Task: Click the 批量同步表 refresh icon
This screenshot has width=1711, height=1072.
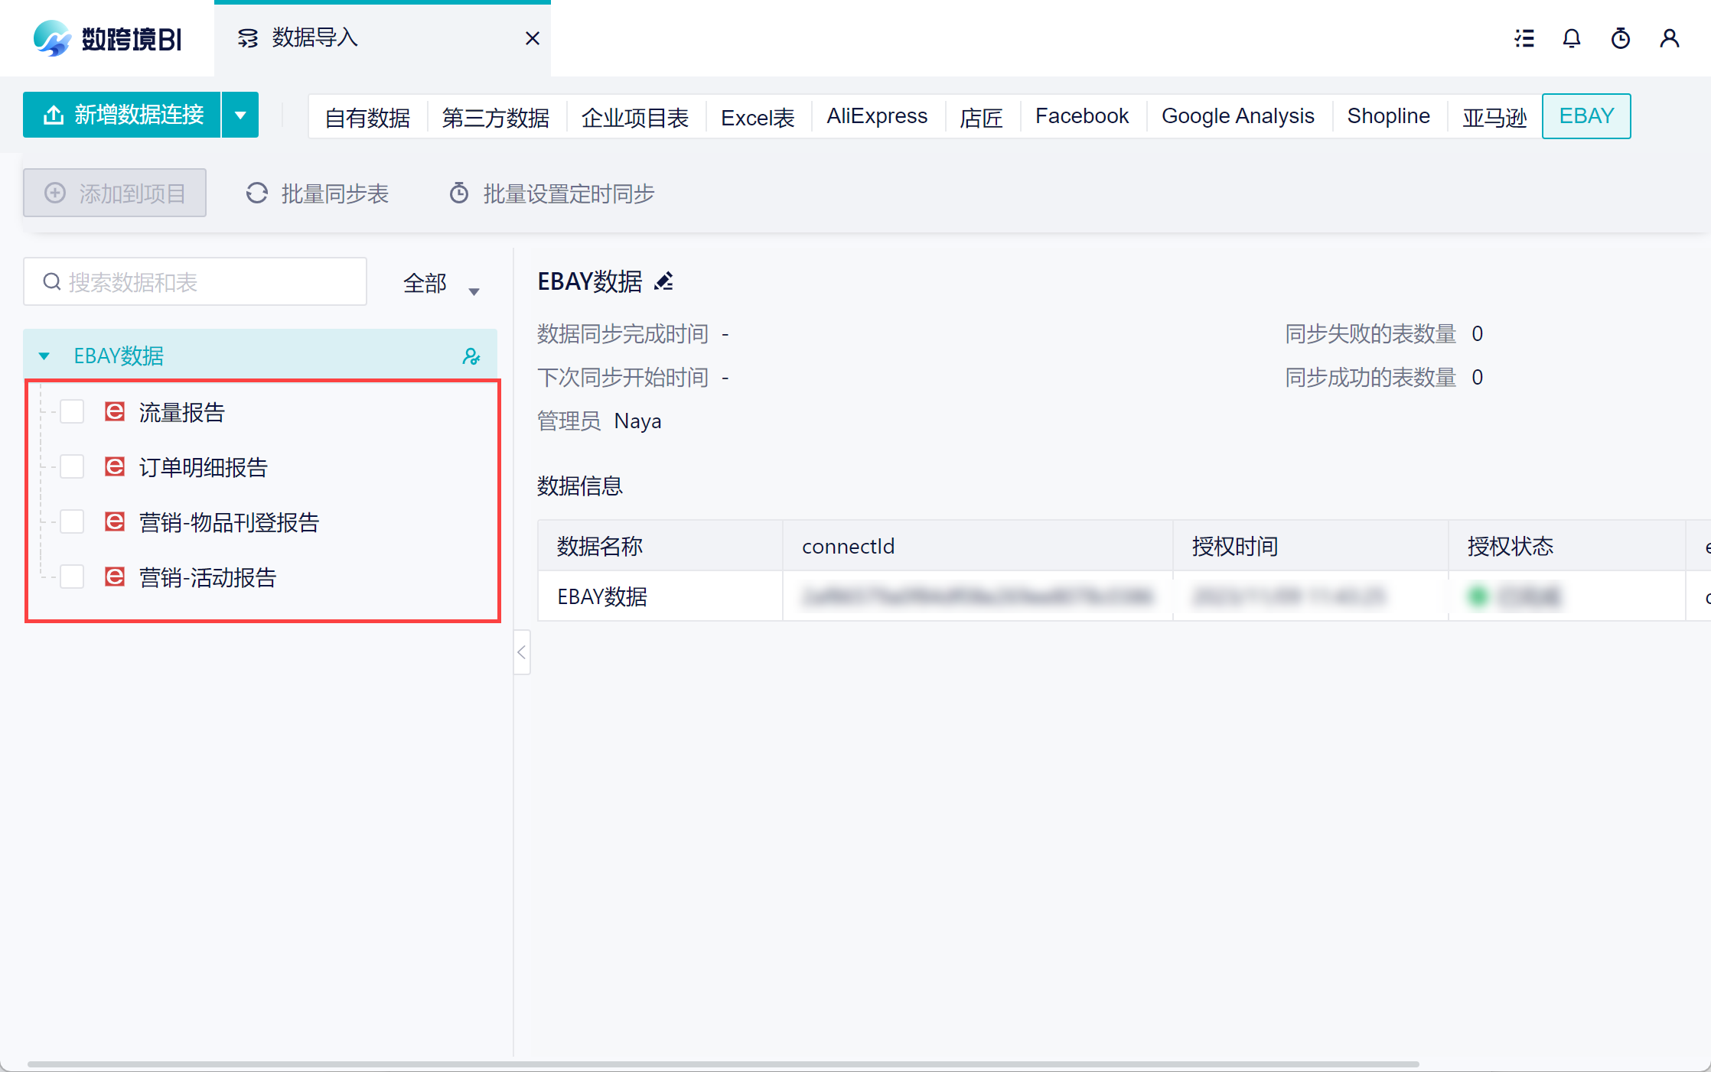Action: pyautogui.click(x=257, y=193)
